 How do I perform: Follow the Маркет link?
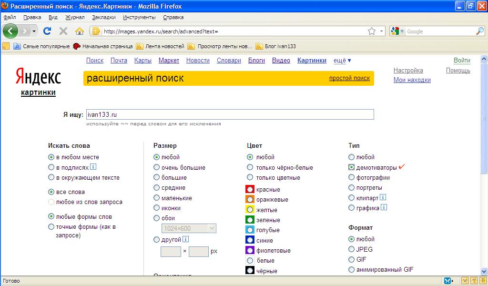[169, 61]
